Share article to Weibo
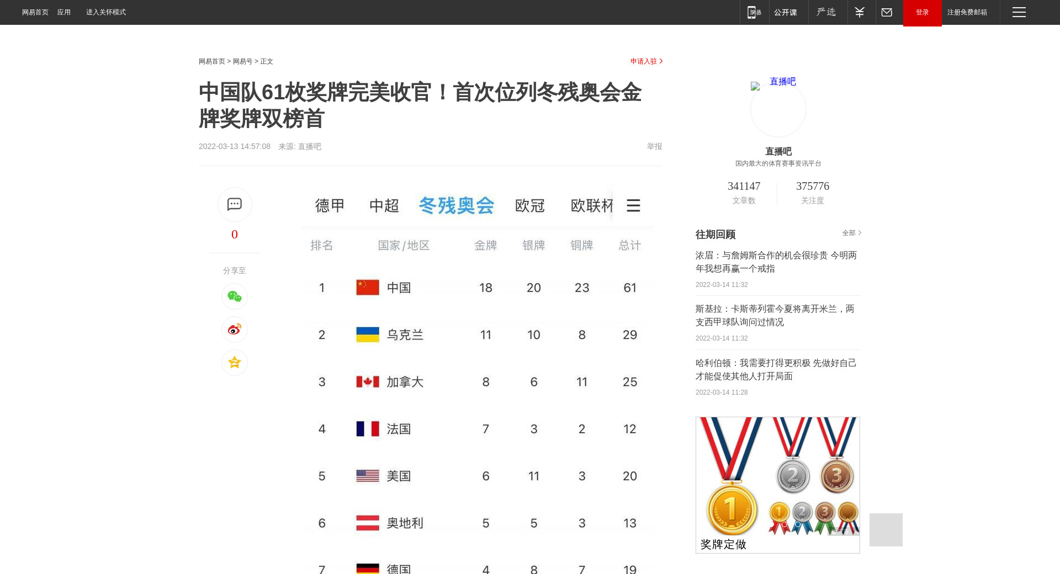 (x=234, y=329)
